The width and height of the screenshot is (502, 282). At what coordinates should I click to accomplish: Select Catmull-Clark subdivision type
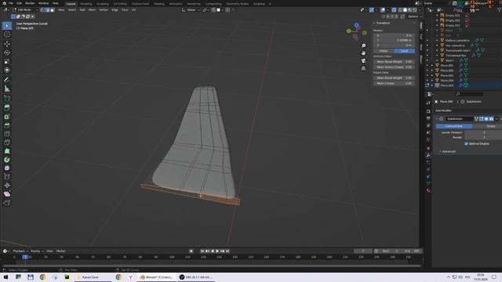coord(453,126)
